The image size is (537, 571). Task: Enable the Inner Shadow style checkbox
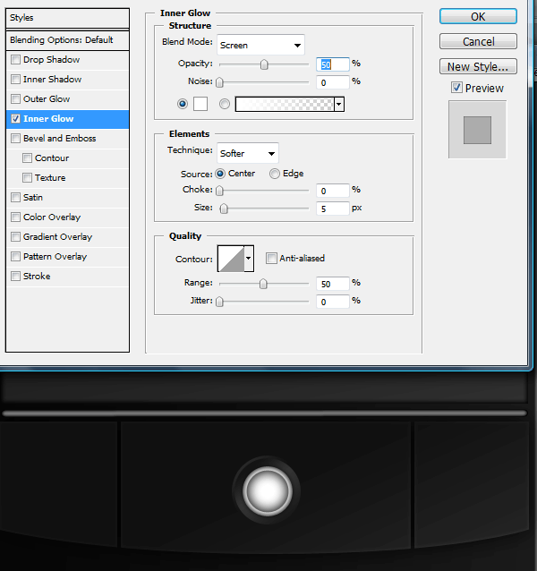pos(15,79)
